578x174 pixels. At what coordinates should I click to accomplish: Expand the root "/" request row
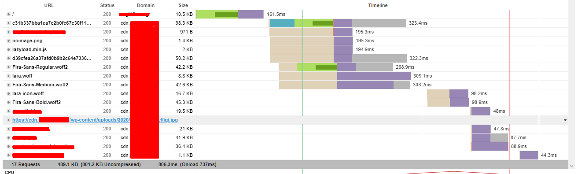click(8, 14)
